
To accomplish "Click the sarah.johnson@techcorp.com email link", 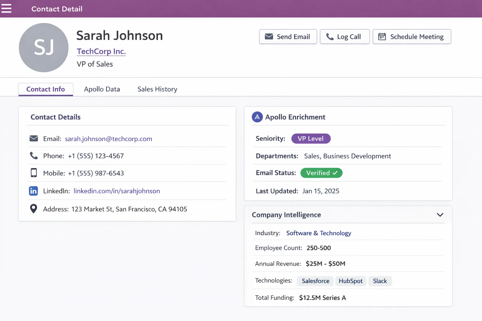I will tap(108, 139).
